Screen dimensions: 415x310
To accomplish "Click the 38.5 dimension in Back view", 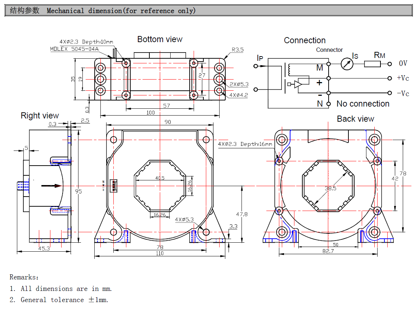I will coord(330,188).
